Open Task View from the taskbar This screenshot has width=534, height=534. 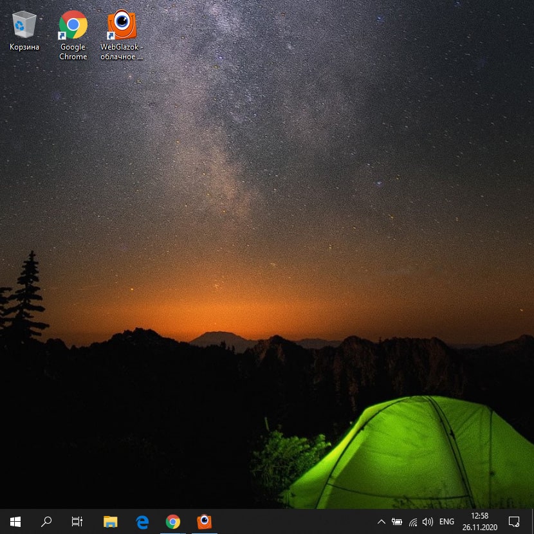click(x=77, y=521)
